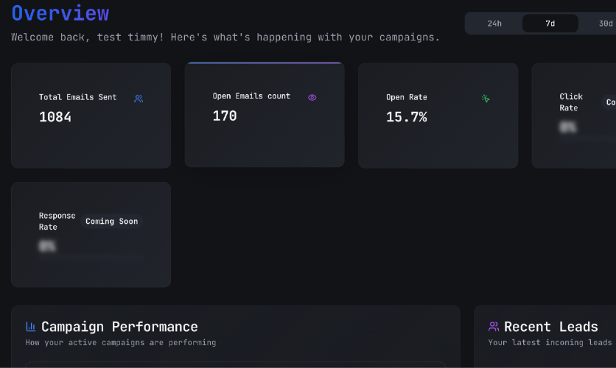
Task: Click 'How your active campaigns are performing' text
Action: point(121,342)
